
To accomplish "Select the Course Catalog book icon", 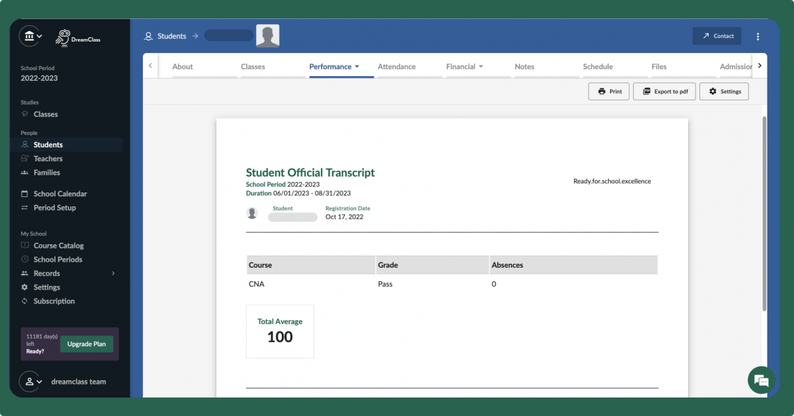I will [24, 245].
